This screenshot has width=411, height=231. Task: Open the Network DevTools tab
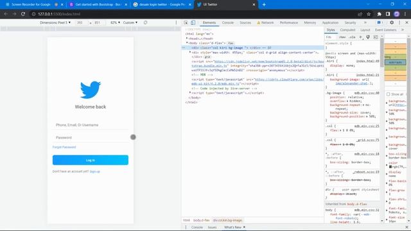click(265, 23)
